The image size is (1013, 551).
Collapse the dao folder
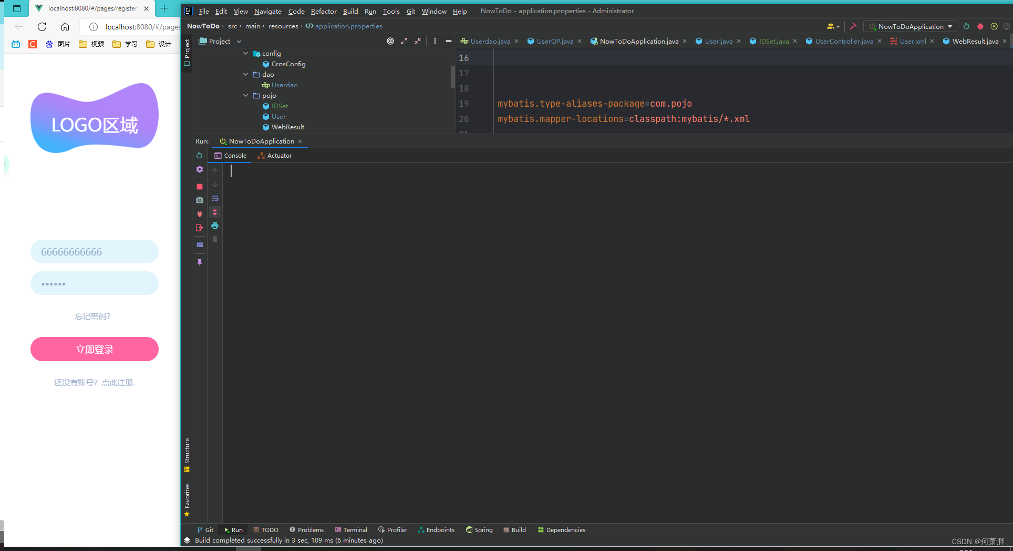coord(245,75)
